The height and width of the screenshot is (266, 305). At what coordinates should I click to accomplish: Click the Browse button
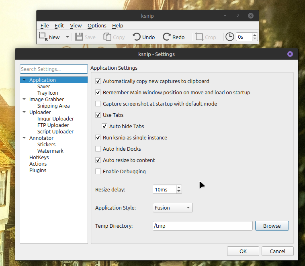[272, 226]
